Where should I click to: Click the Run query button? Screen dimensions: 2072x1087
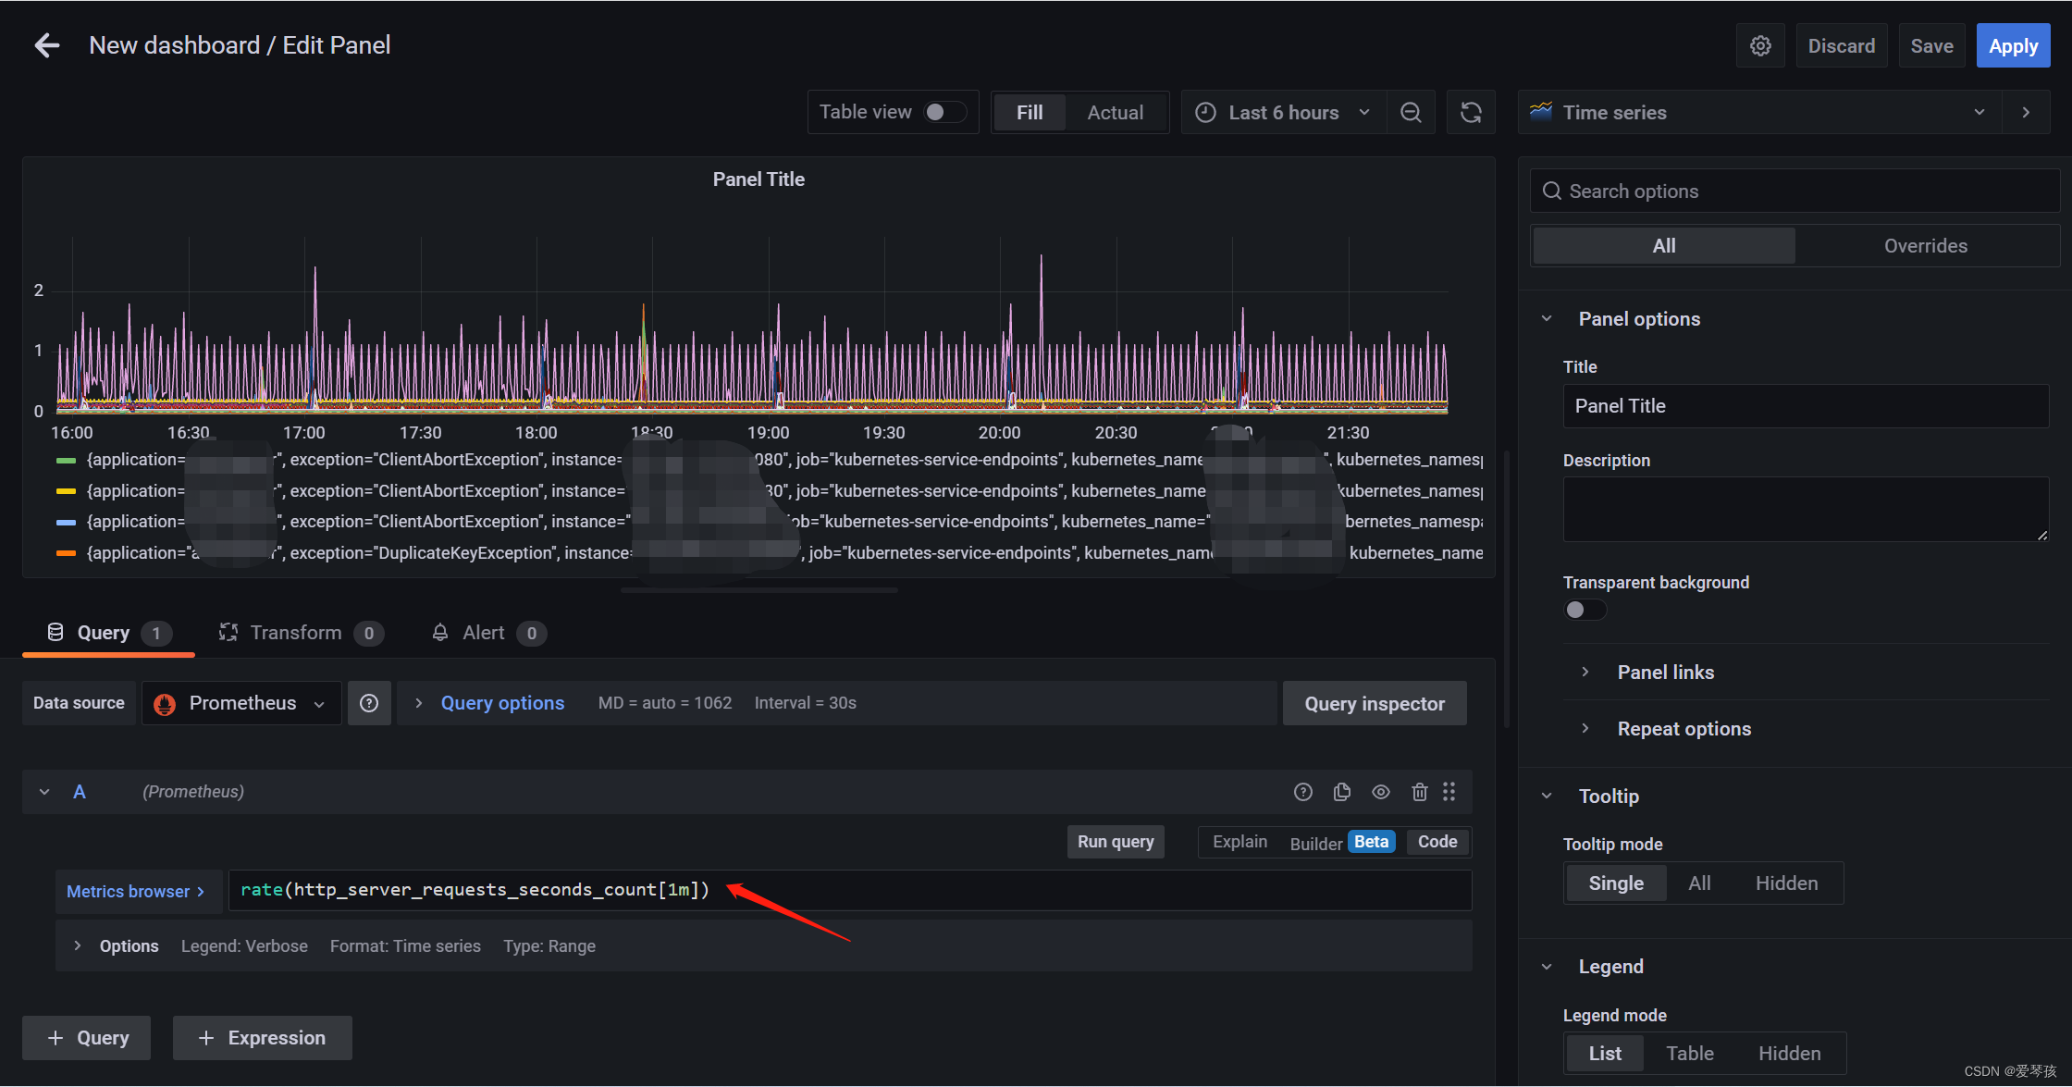click(x=1115, y=842)
